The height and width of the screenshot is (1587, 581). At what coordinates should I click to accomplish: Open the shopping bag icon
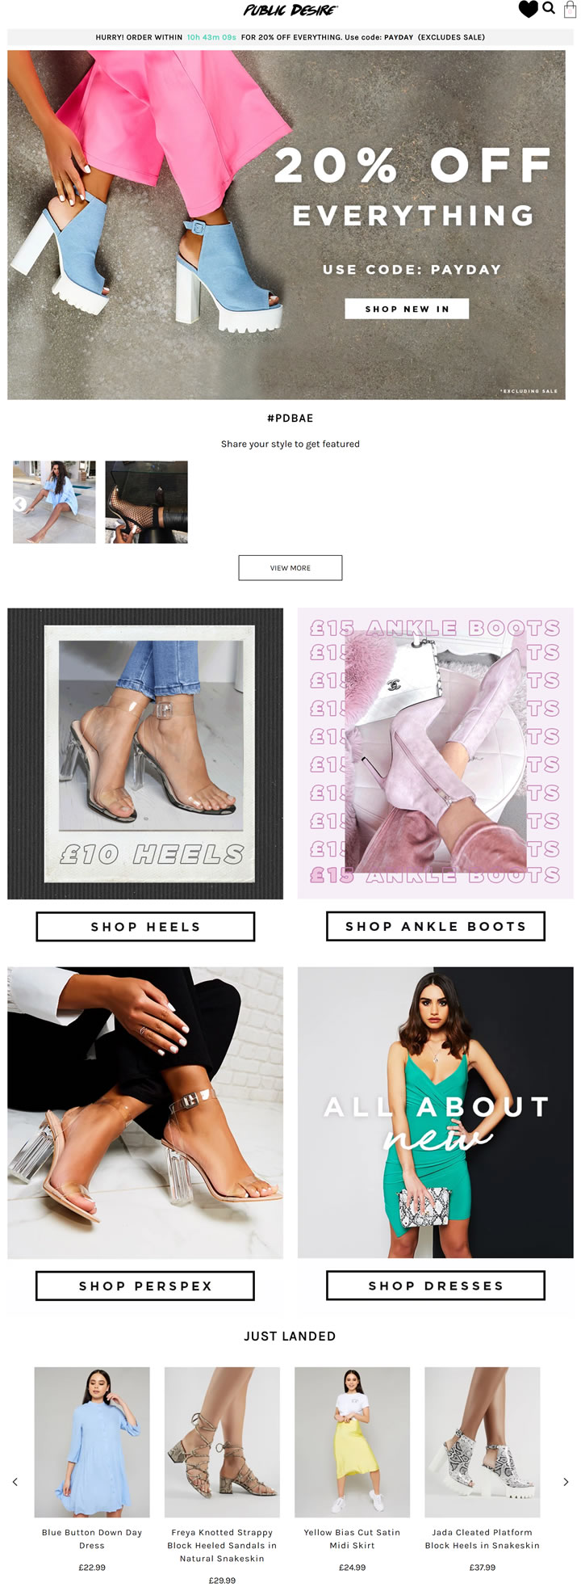[571, 9]
